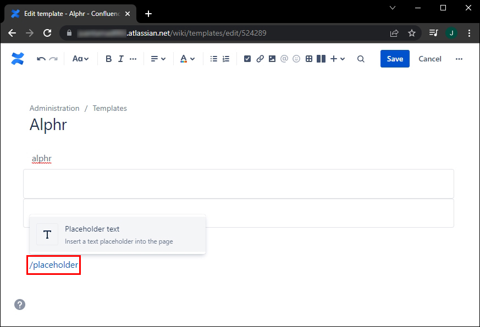Open the tab search chevron

(x=393, y=8)
